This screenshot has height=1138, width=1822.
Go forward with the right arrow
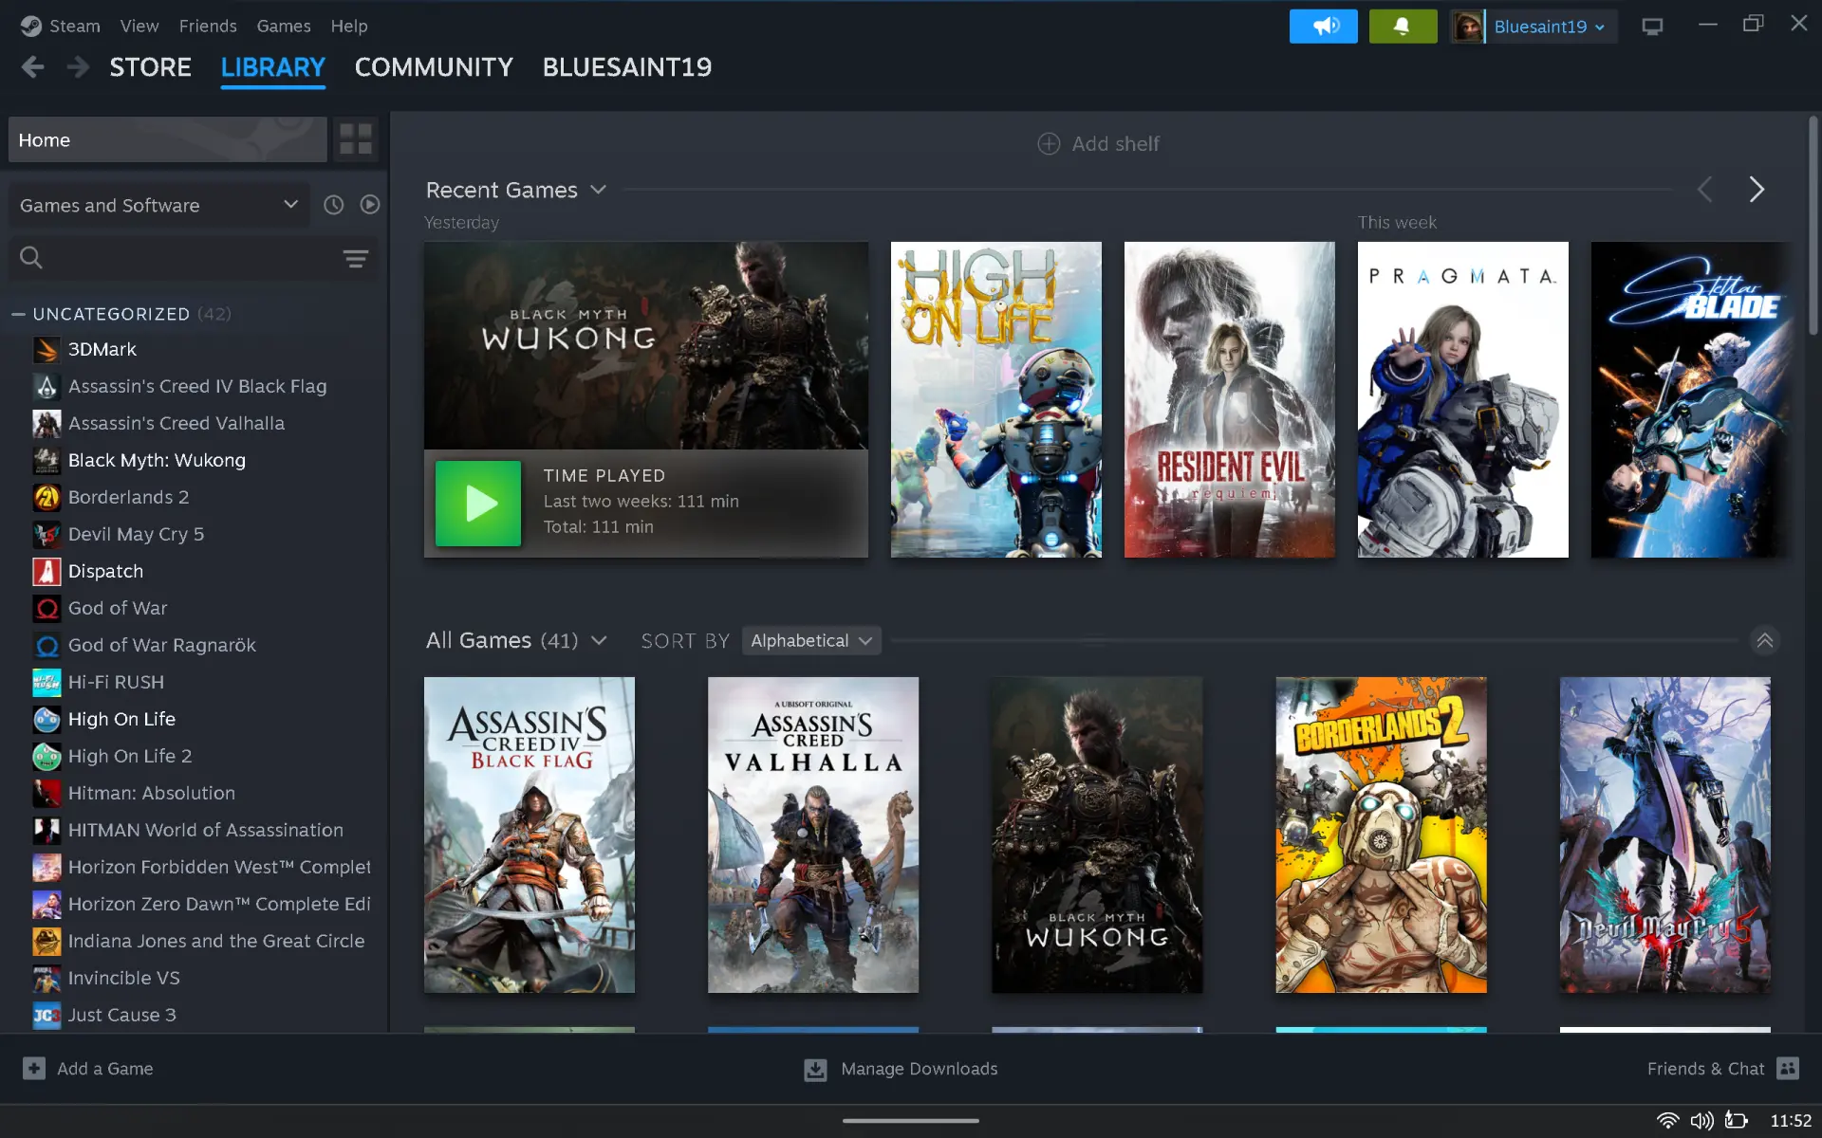tap(79, 67)
